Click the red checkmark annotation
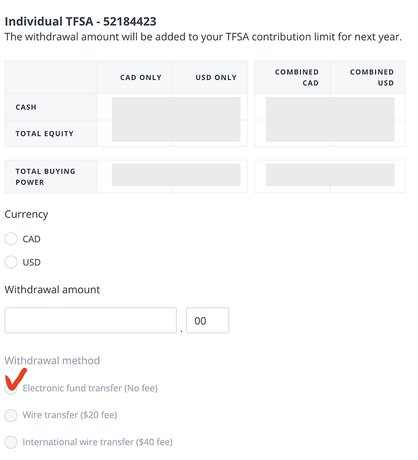The image size is (418, 460). [16, 379]
